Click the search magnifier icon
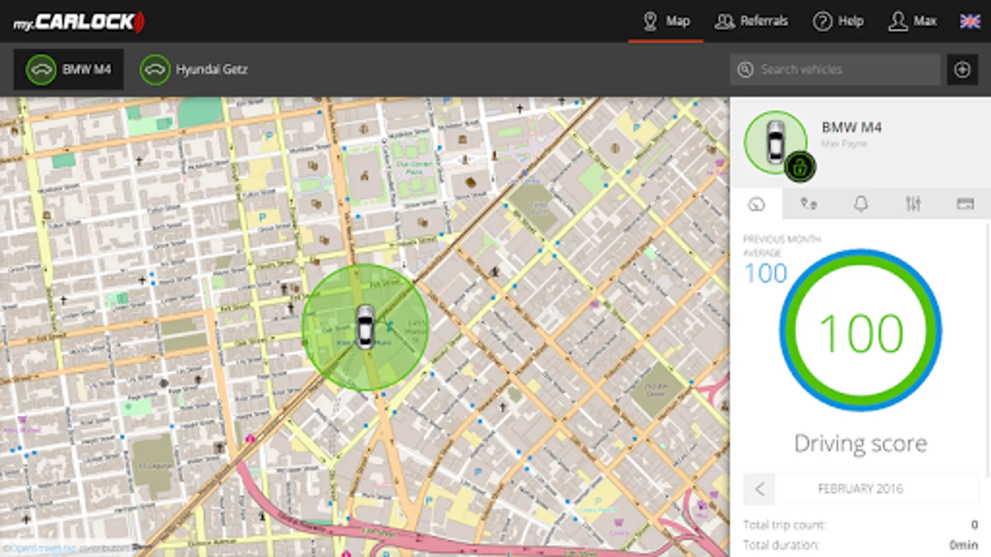Image resolution: width=991 pixels, height=557 pixels. (745, 69)
